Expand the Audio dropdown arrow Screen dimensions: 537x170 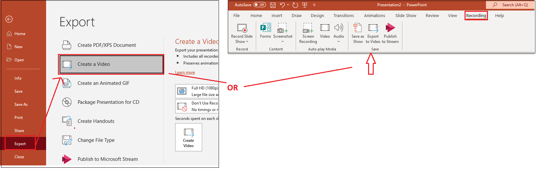pos(339,42)
